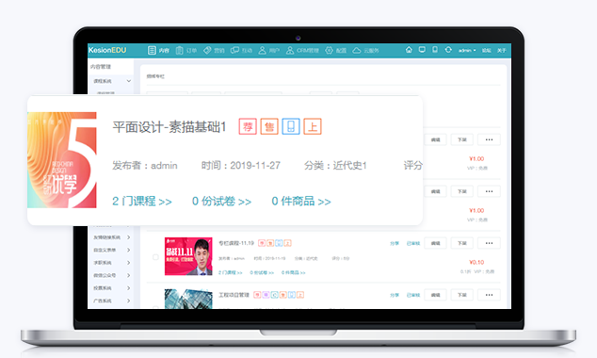Expand the 友情链接系统 sidebar section
Screen dimensions: 597x358
[x=112, y=237]
